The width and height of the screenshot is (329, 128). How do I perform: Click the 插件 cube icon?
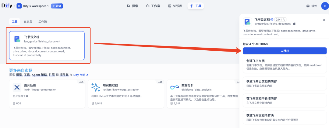(308, 6)
